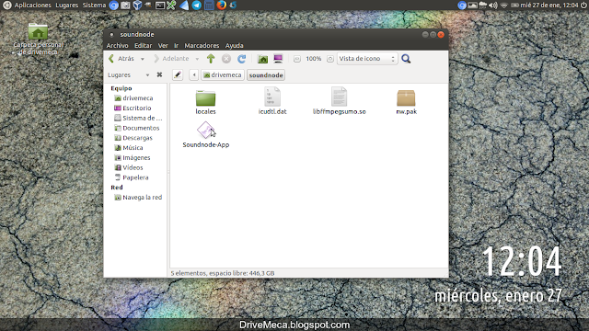The image size is (589, 331).
Task: Select Imágenes in the sidebar
Action: tap(135, 157)
